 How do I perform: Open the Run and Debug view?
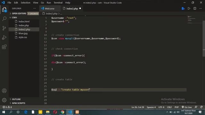(4, 38)
